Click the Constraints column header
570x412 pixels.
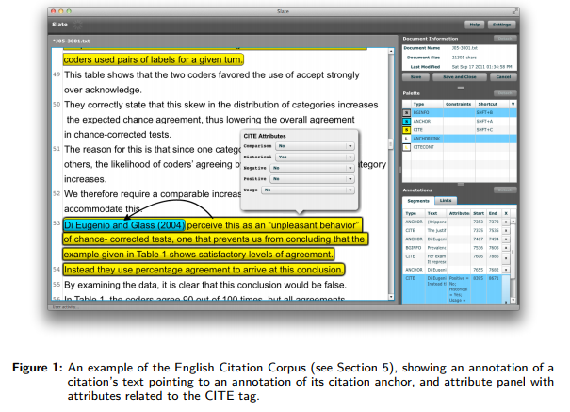click(x=459, y=104)
